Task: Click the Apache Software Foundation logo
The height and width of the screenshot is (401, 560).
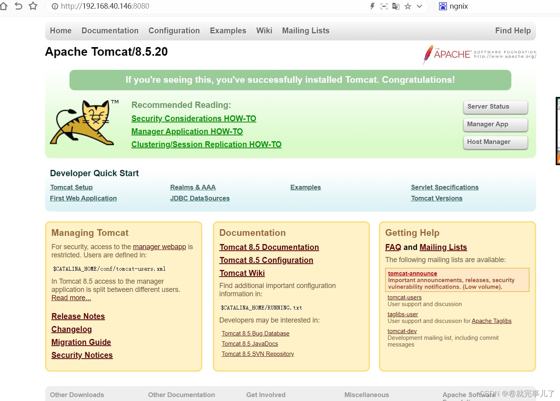Action: click(479, 54)
